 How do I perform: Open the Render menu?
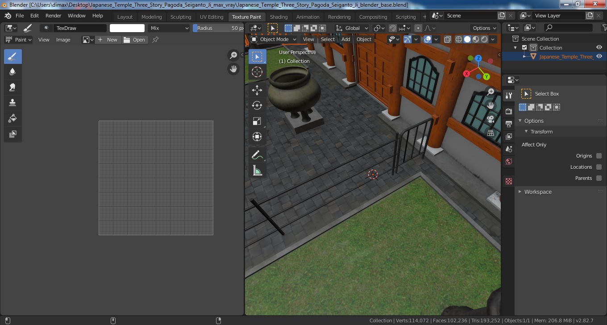click(x=54, y=16)
